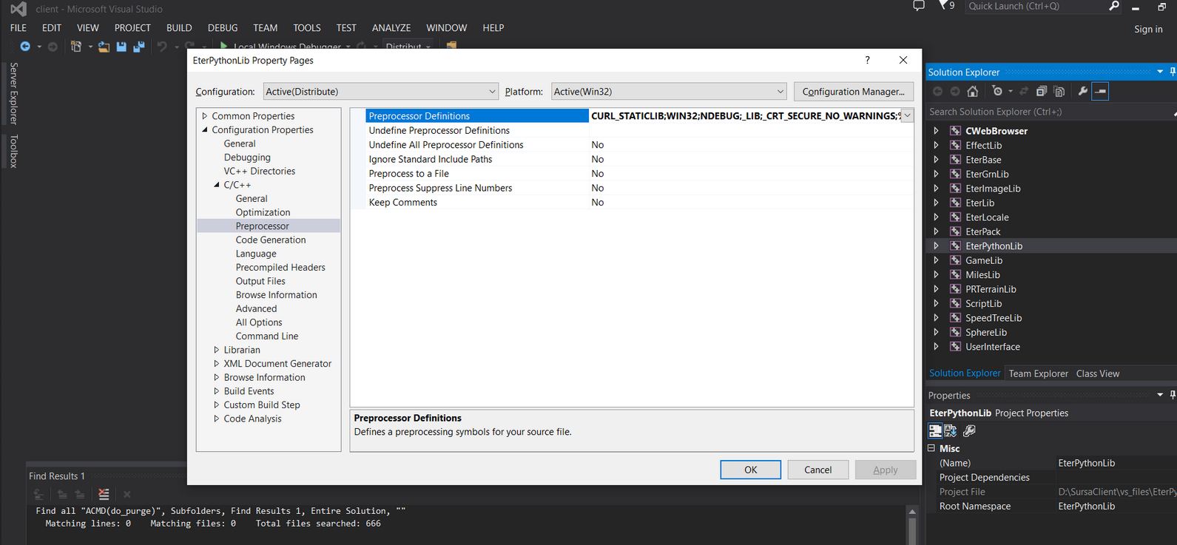Viewport: 1177px width, 545px height.
Task: Click the Save All toolbar icon
Action: (x=138, y=47)
